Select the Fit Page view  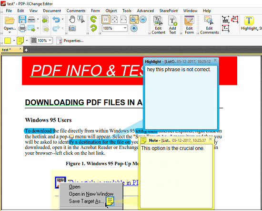pos(115,20)
